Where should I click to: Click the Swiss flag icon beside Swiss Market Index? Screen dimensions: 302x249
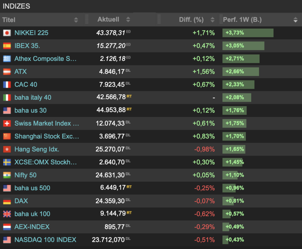pos(7,123)
